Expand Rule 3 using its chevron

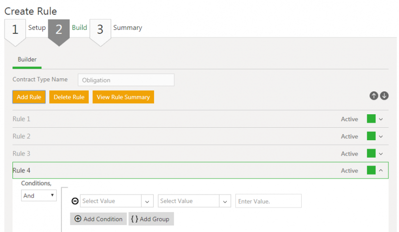click(381, 154)
